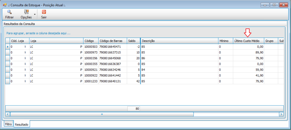Image resolution: width=291 pixels, height=130 pixels.
Task: Click the horizontal scrollbar right arrow
Action: [x=281, y=114]
